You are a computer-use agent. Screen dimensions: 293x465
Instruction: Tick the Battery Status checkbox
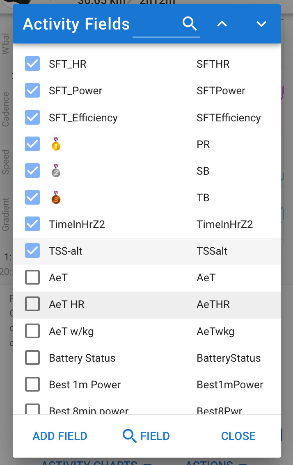tap(32, 358)
